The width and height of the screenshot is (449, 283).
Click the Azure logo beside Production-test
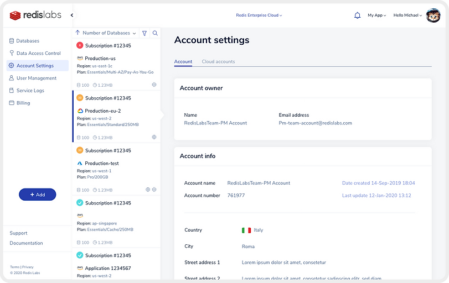tap(80, 163)
